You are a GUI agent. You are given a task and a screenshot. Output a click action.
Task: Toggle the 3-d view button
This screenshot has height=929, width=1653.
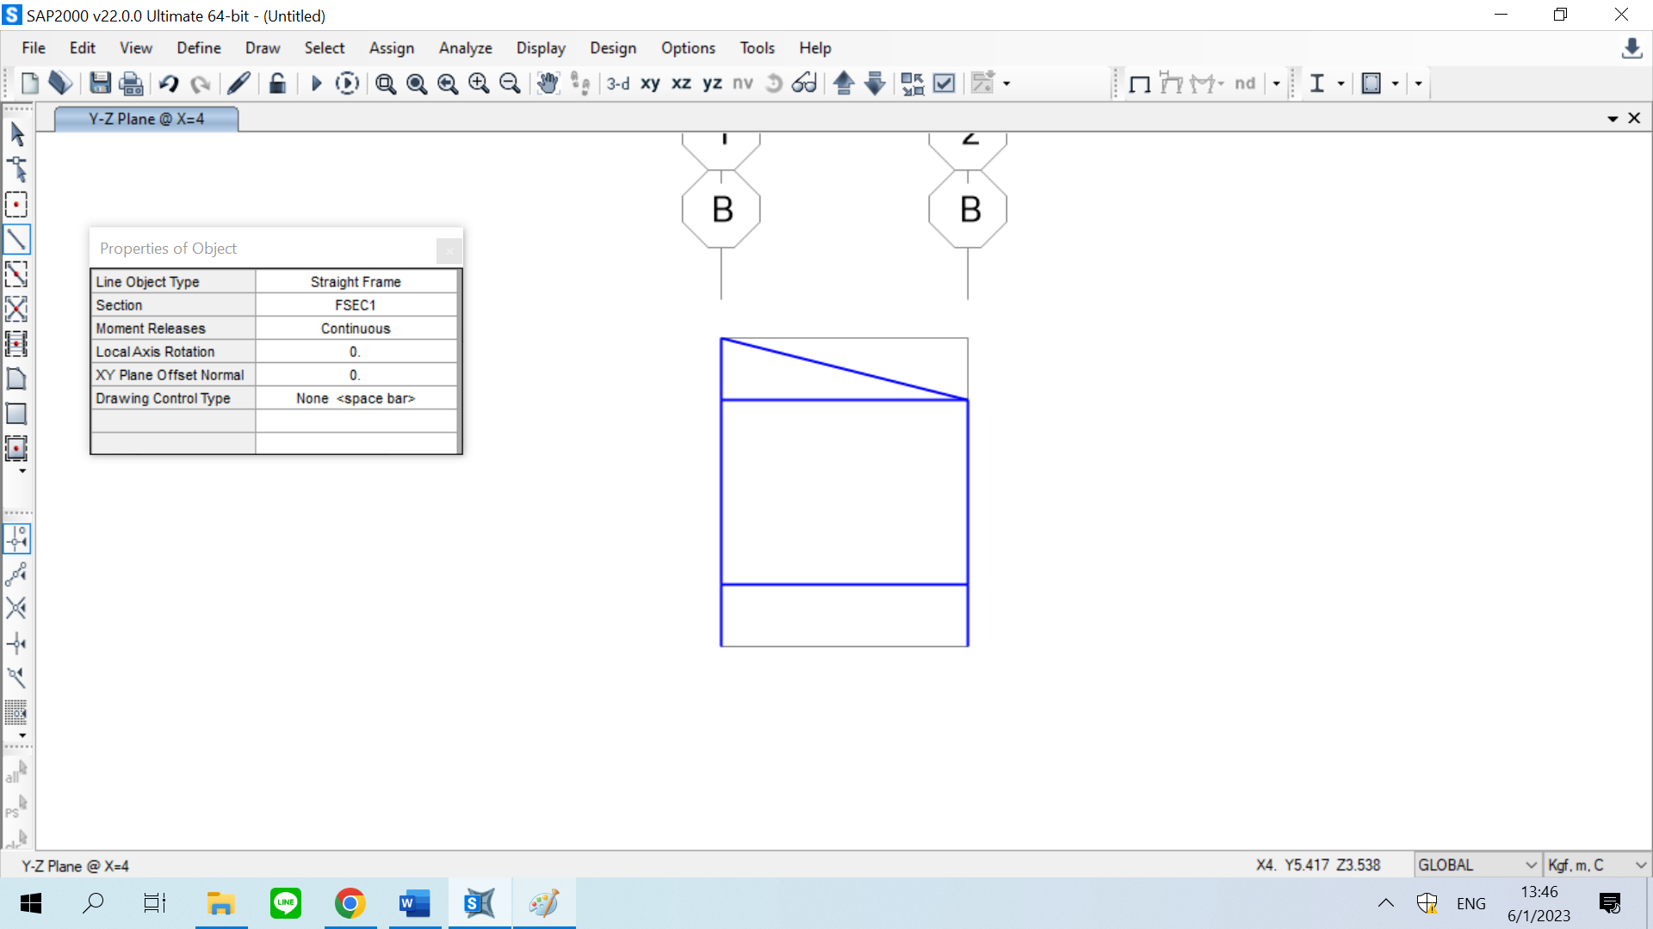[x=618, y=83]
